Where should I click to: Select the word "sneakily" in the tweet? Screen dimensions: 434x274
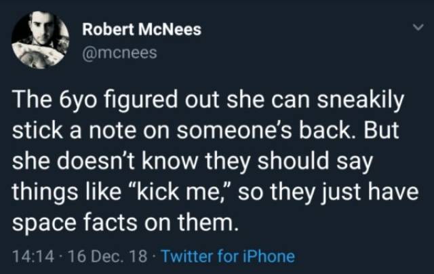pyautogui.click(x=361, y=100)
